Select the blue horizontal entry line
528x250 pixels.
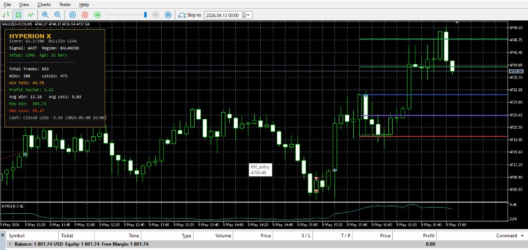coord(433,95)
